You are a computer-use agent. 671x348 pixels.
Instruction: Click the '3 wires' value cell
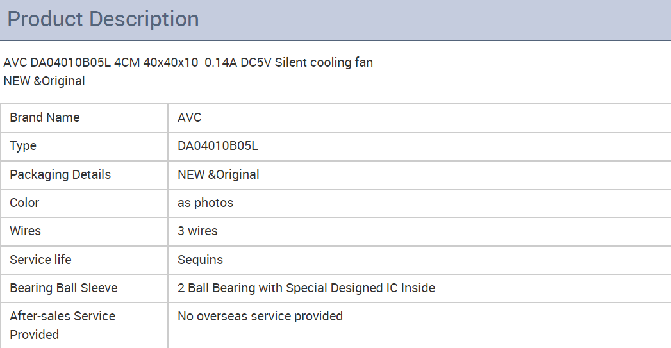point(419,231)
